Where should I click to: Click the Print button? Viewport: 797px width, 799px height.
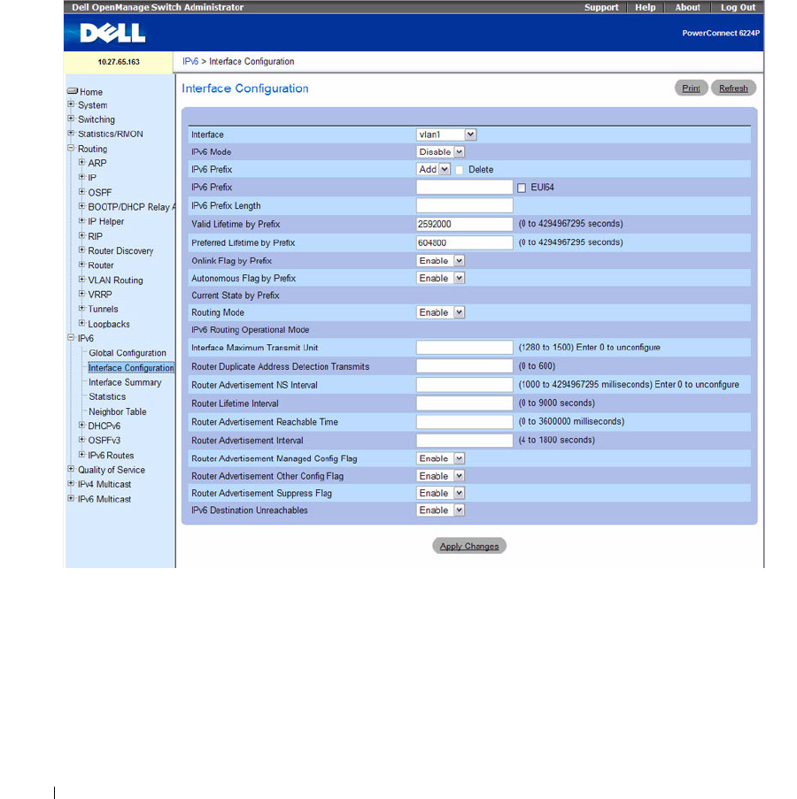(x=691, y=88)
